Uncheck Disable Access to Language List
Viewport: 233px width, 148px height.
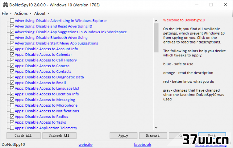tap(12, 88)
